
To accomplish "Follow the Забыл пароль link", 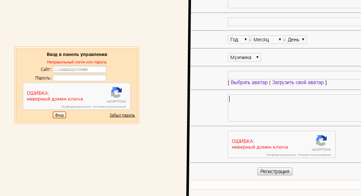I will (x=122, y=115).
